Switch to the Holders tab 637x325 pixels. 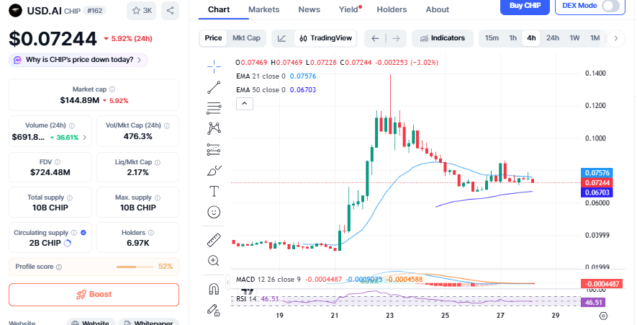click(x=392, y=10)
